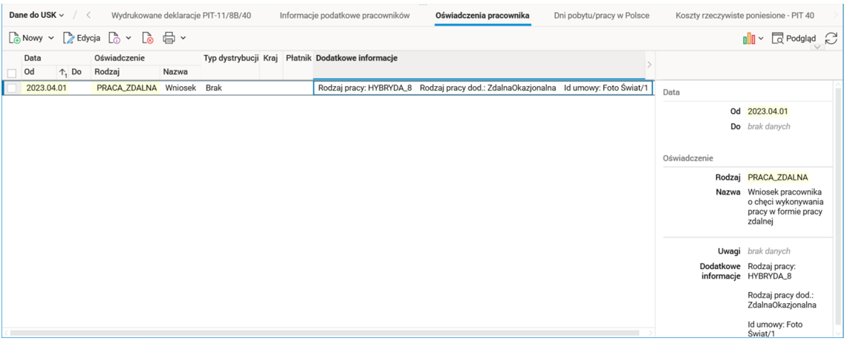847x344 pixels.
Task: Click the sort ascending arrow by Od
Action: [x=62, y=72]
